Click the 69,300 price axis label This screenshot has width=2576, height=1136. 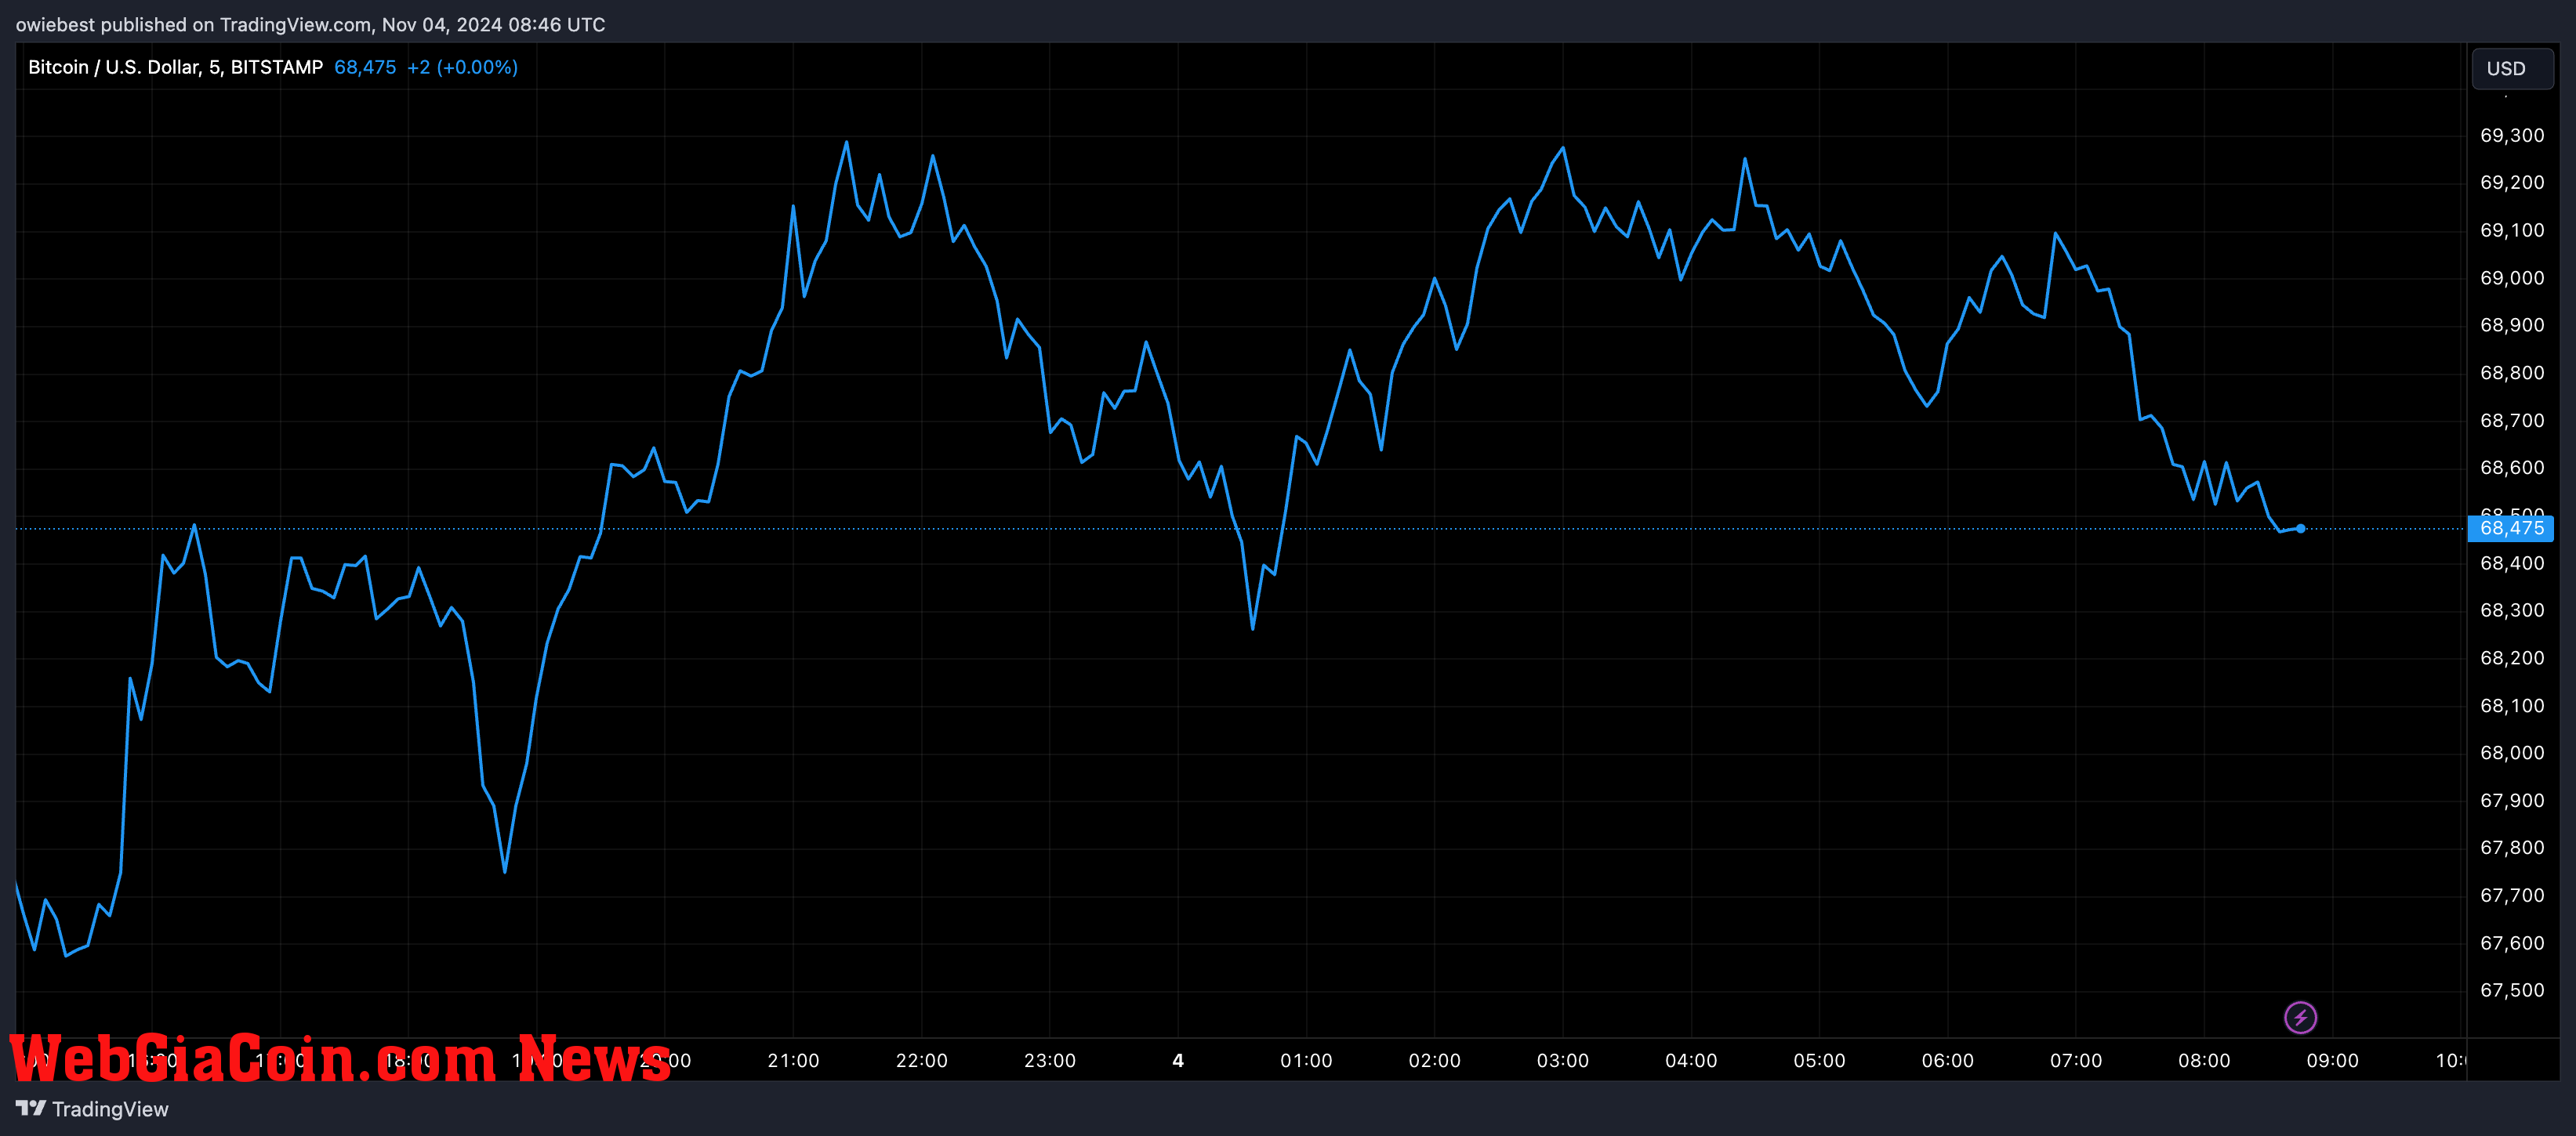click(2512, 136)
